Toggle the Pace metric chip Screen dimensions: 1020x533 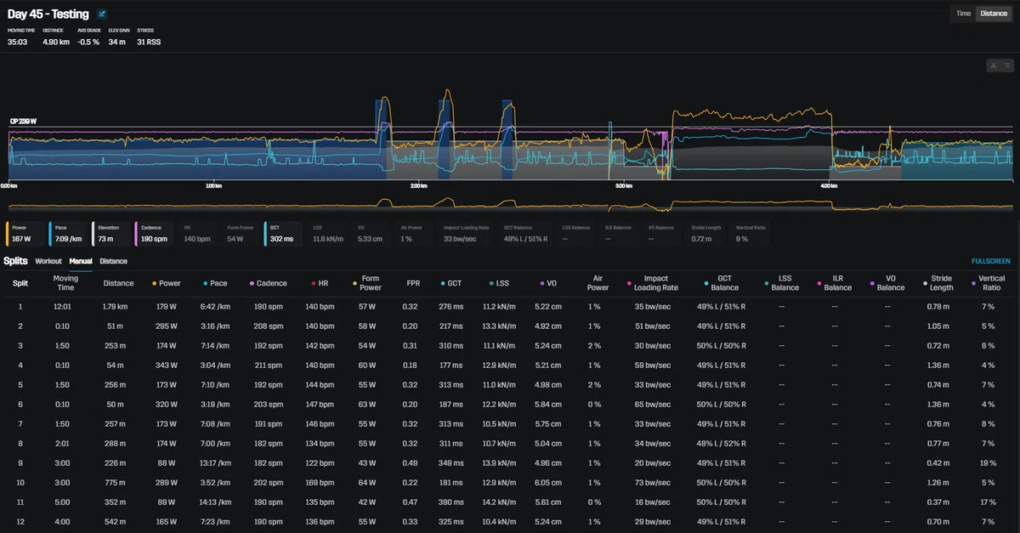(x=68, y=234)
